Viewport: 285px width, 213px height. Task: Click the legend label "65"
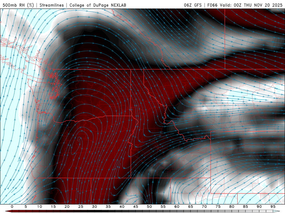click(191, 207)
